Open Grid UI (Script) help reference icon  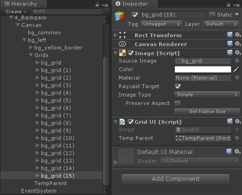(x=229, y=122)
